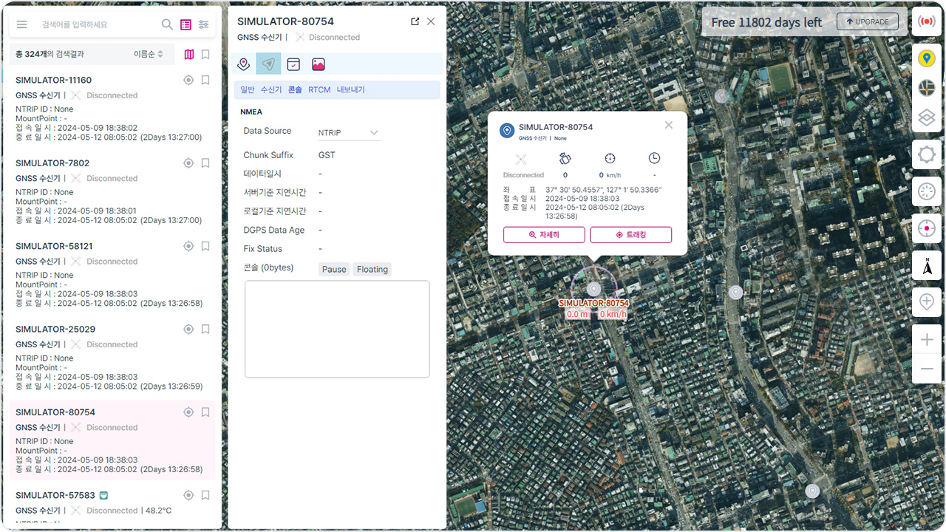This screenshot has height=532, width=946.
Task: Switch to the 일반 sub-tab
Action: [248, 90]
